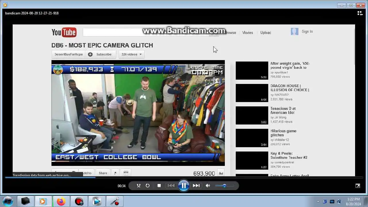Viewport: 368px width, 207px height.
Task: Subscribe to the channel
Action: (101, 54)
